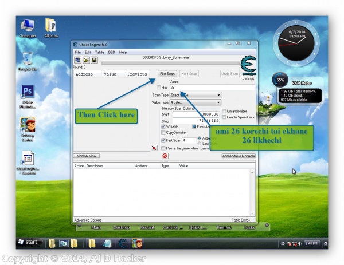Click the taskbar clock showing 1:48 PM

pyautogui.click(x=311, y=244)
